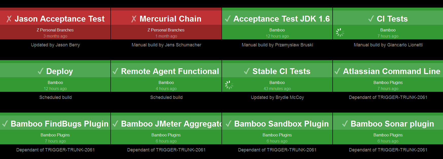Click the checkmark icon beside Acceptance Test JDK 1.6
The image size is (443, 159).
point(228,19)
